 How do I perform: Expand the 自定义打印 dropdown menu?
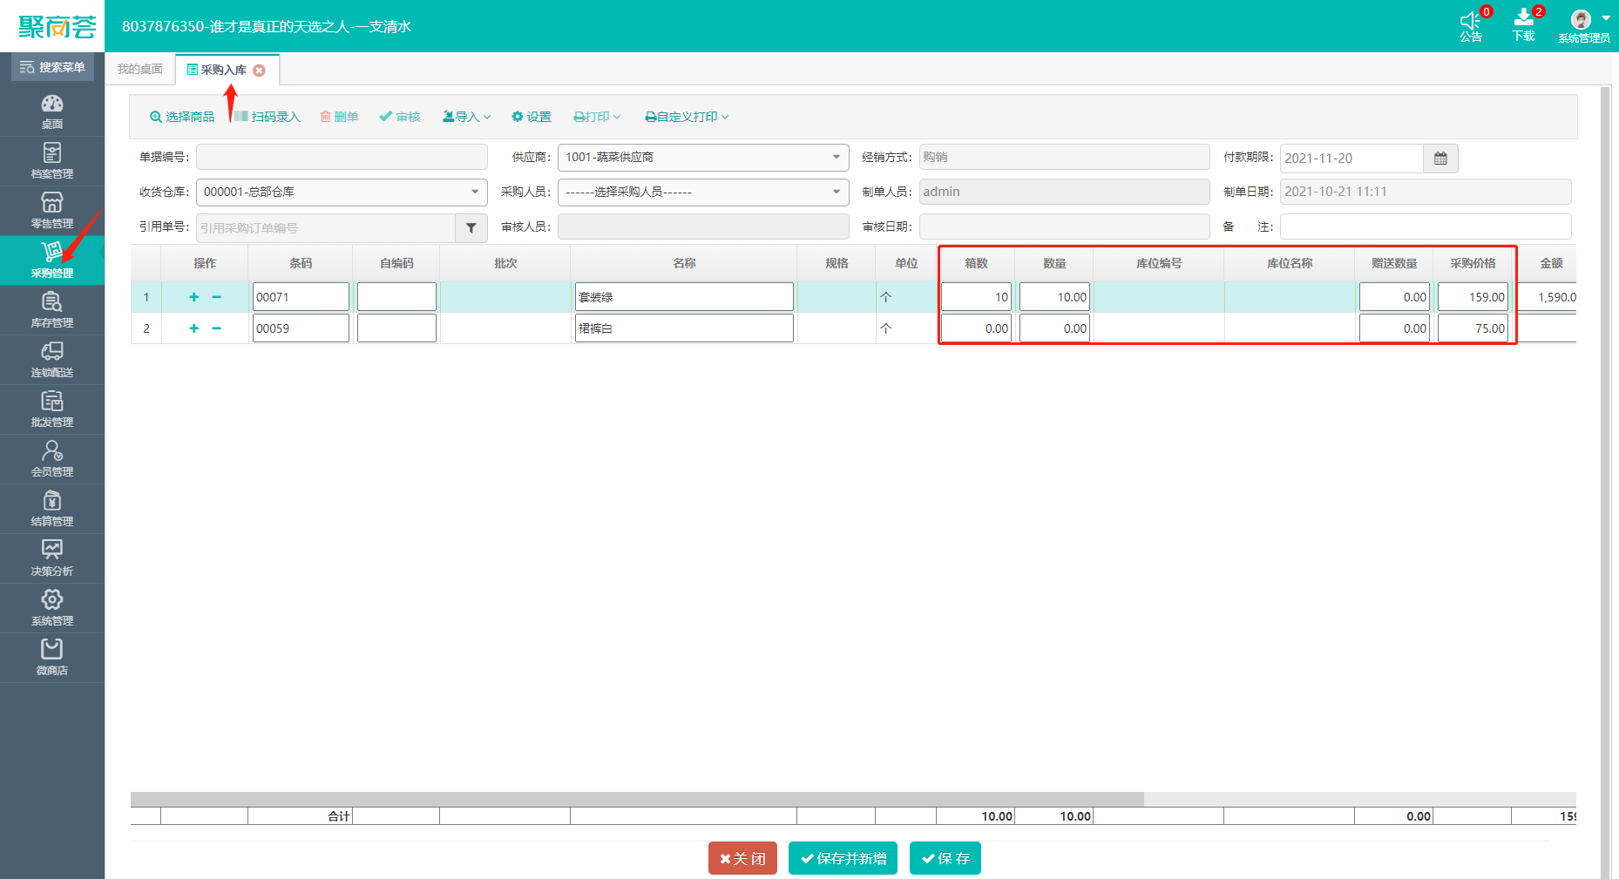pos(687,117)
